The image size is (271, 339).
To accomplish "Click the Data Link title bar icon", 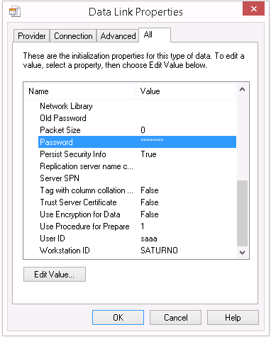I will pos(15,12).
